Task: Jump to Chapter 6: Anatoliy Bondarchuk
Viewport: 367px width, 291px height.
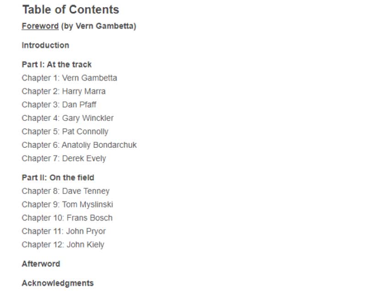Action: [x=79, y=145]
